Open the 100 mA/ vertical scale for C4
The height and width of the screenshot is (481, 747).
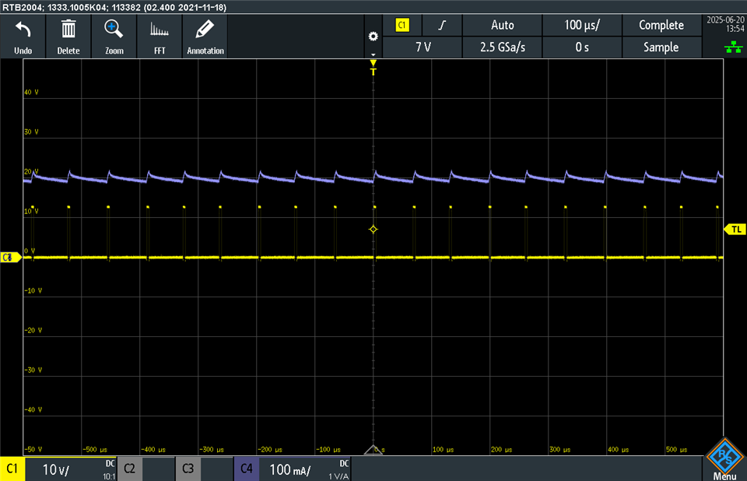coord(289,469)
